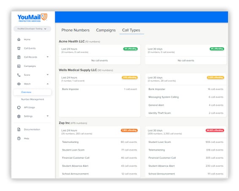The width and height of the screenshot is (239, 191).
Task: Switch to the Phone Numbers tab
Action: [x=75, y=30]
